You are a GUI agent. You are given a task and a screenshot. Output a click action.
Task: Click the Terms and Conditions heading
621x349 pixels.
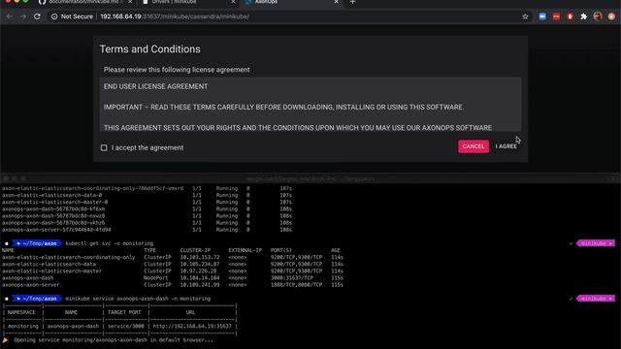click(149, 49)
